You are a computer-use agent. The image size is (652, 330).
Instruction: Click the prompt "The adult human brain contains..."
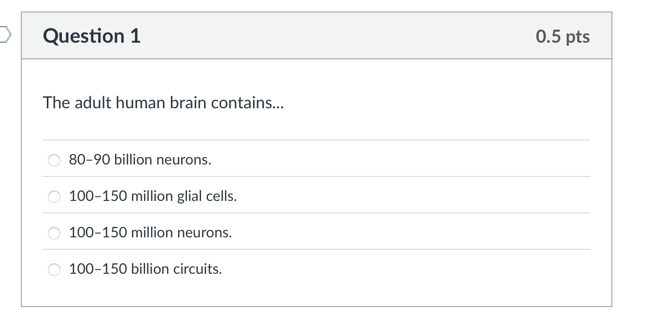click(164, 103)
